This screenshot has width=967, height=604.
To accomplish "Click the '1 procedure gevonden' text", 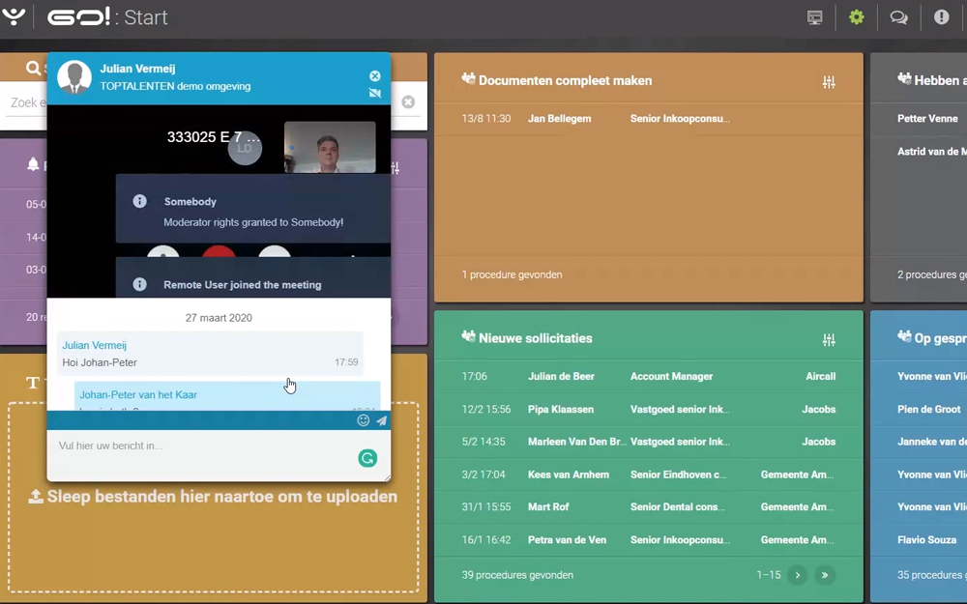I will [512, 274].
